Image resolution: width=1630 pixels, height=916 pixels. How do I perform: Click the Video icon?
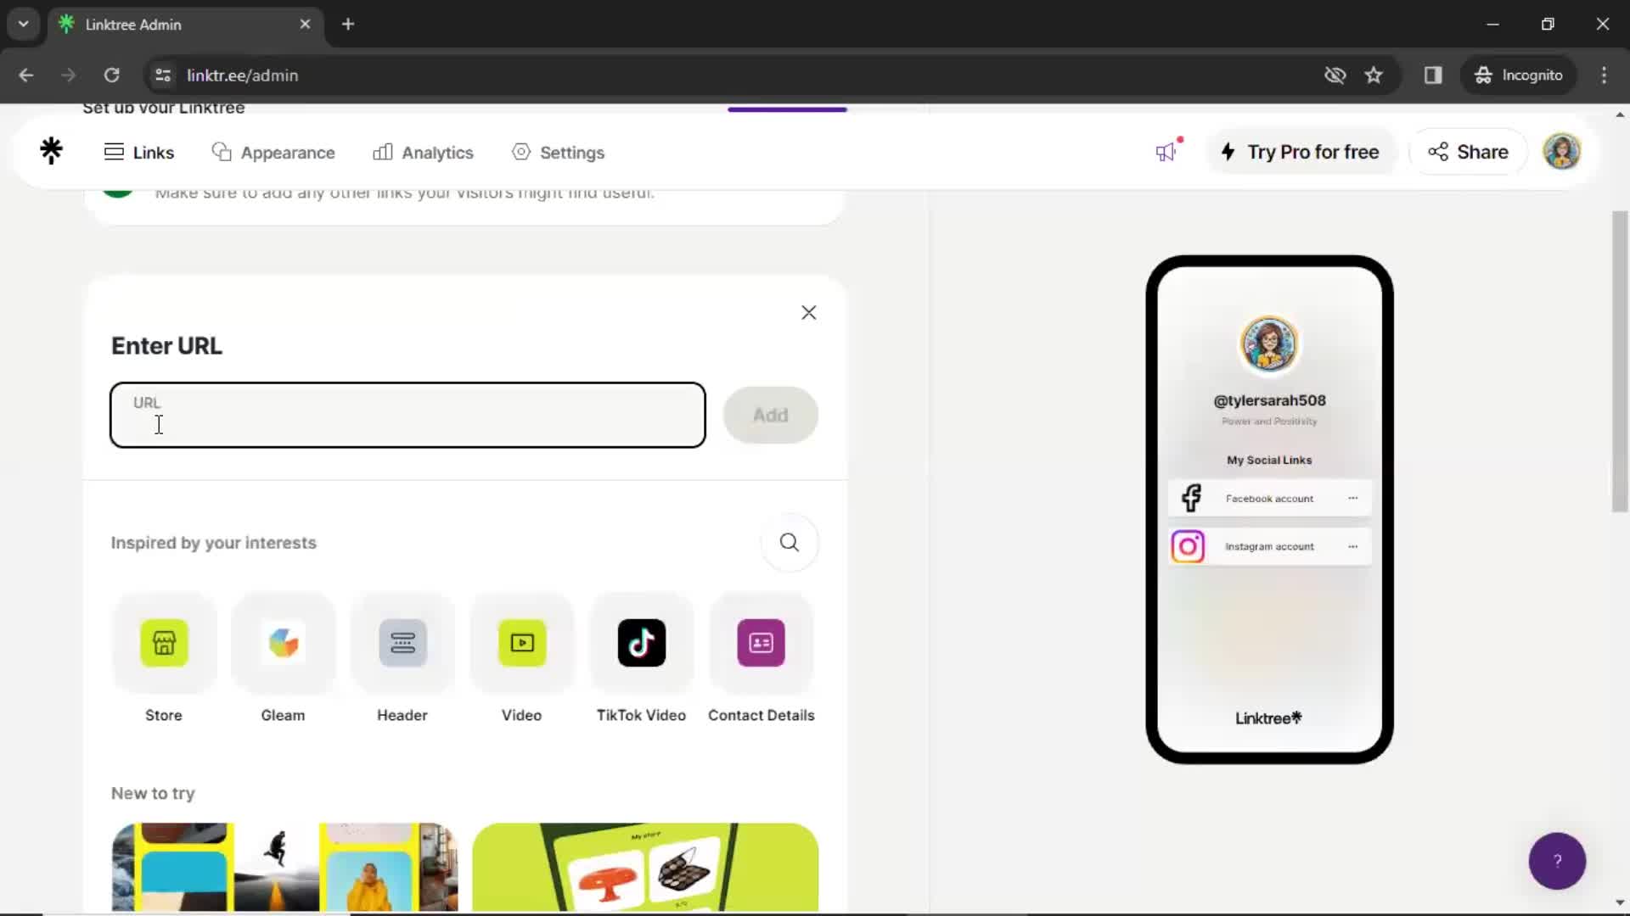coord(522,642)
